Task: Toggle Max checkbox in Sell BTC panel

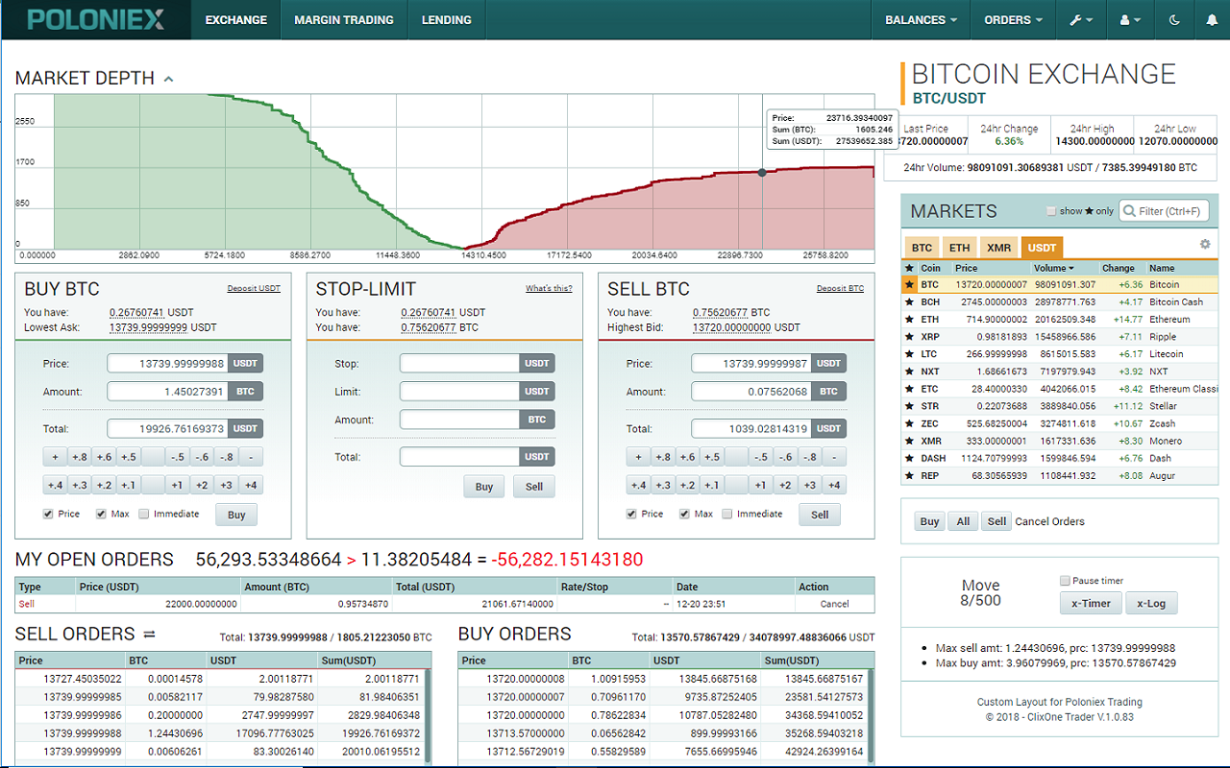Action: (x=684, y=514)
